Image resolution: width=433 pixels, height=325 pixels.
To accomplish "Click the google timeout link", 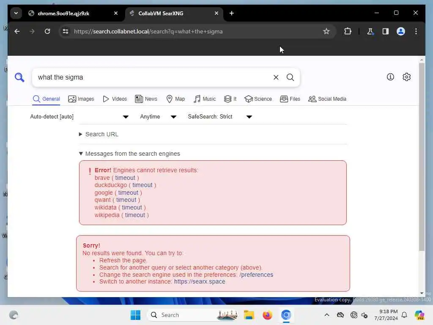I will [x=128, y=193].
